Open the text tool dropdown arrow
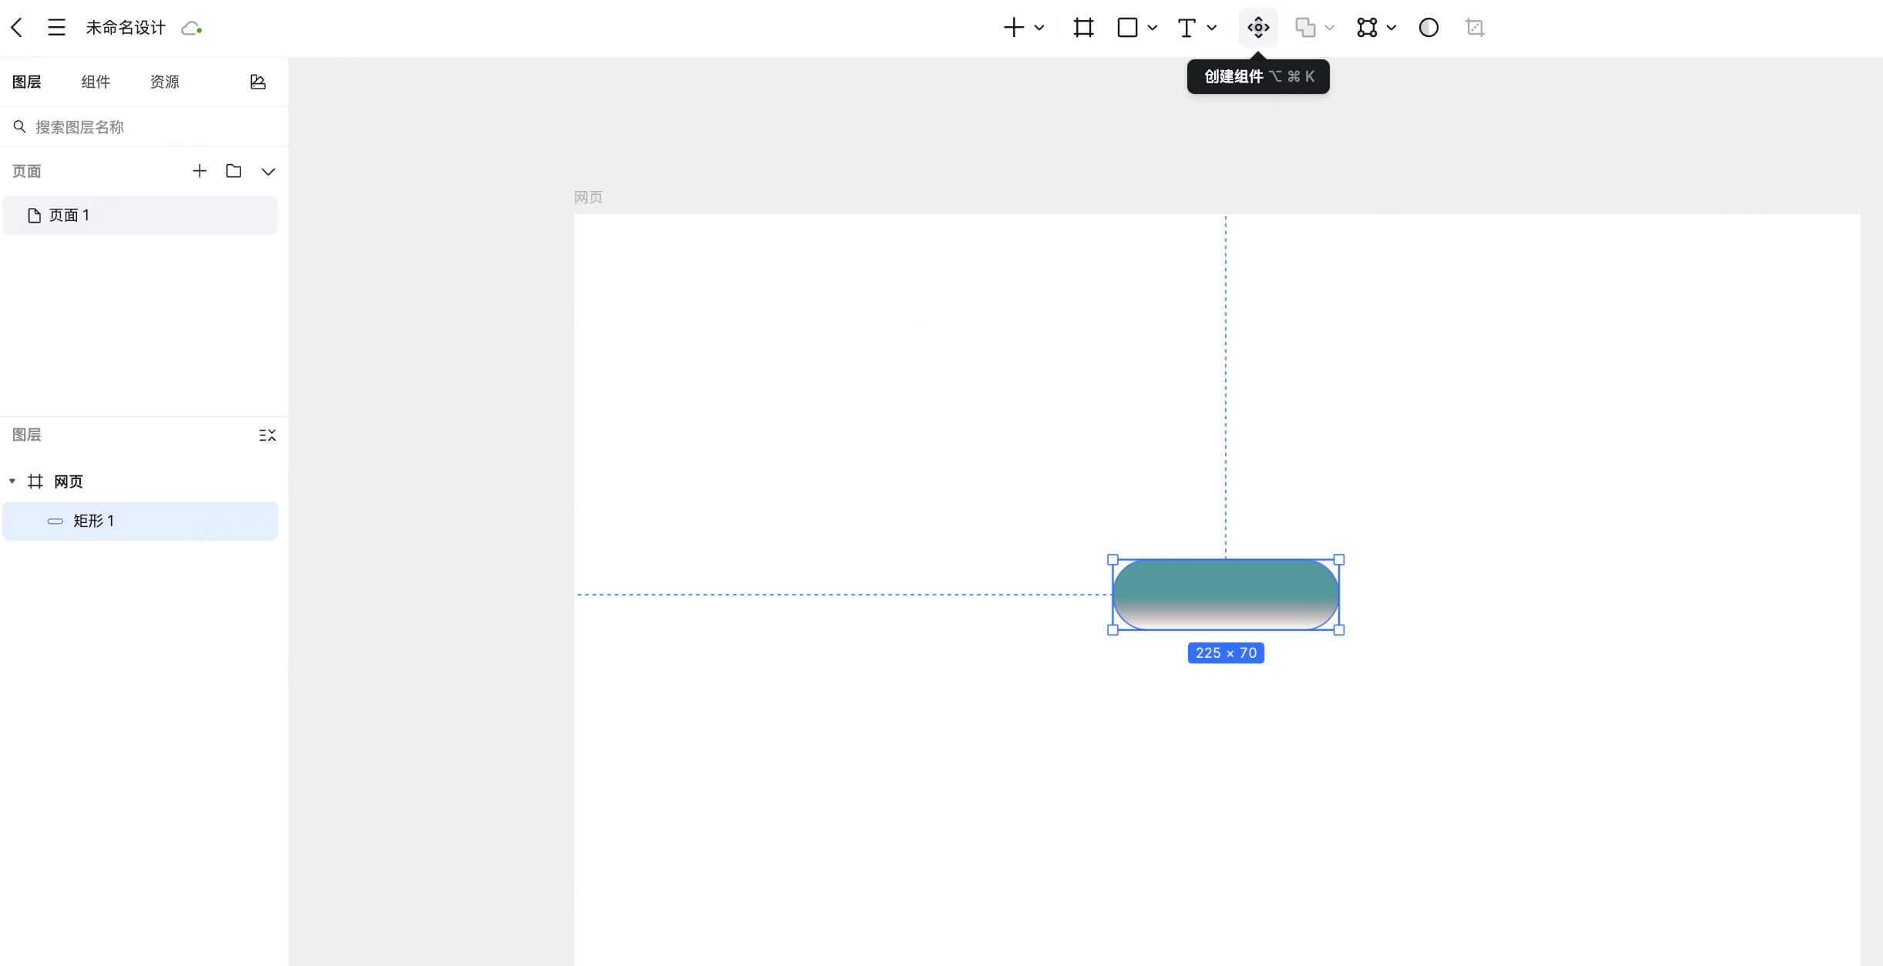Image resolution: width=1883 pixels, height=966 pixels. click(x=1212, y=28)
